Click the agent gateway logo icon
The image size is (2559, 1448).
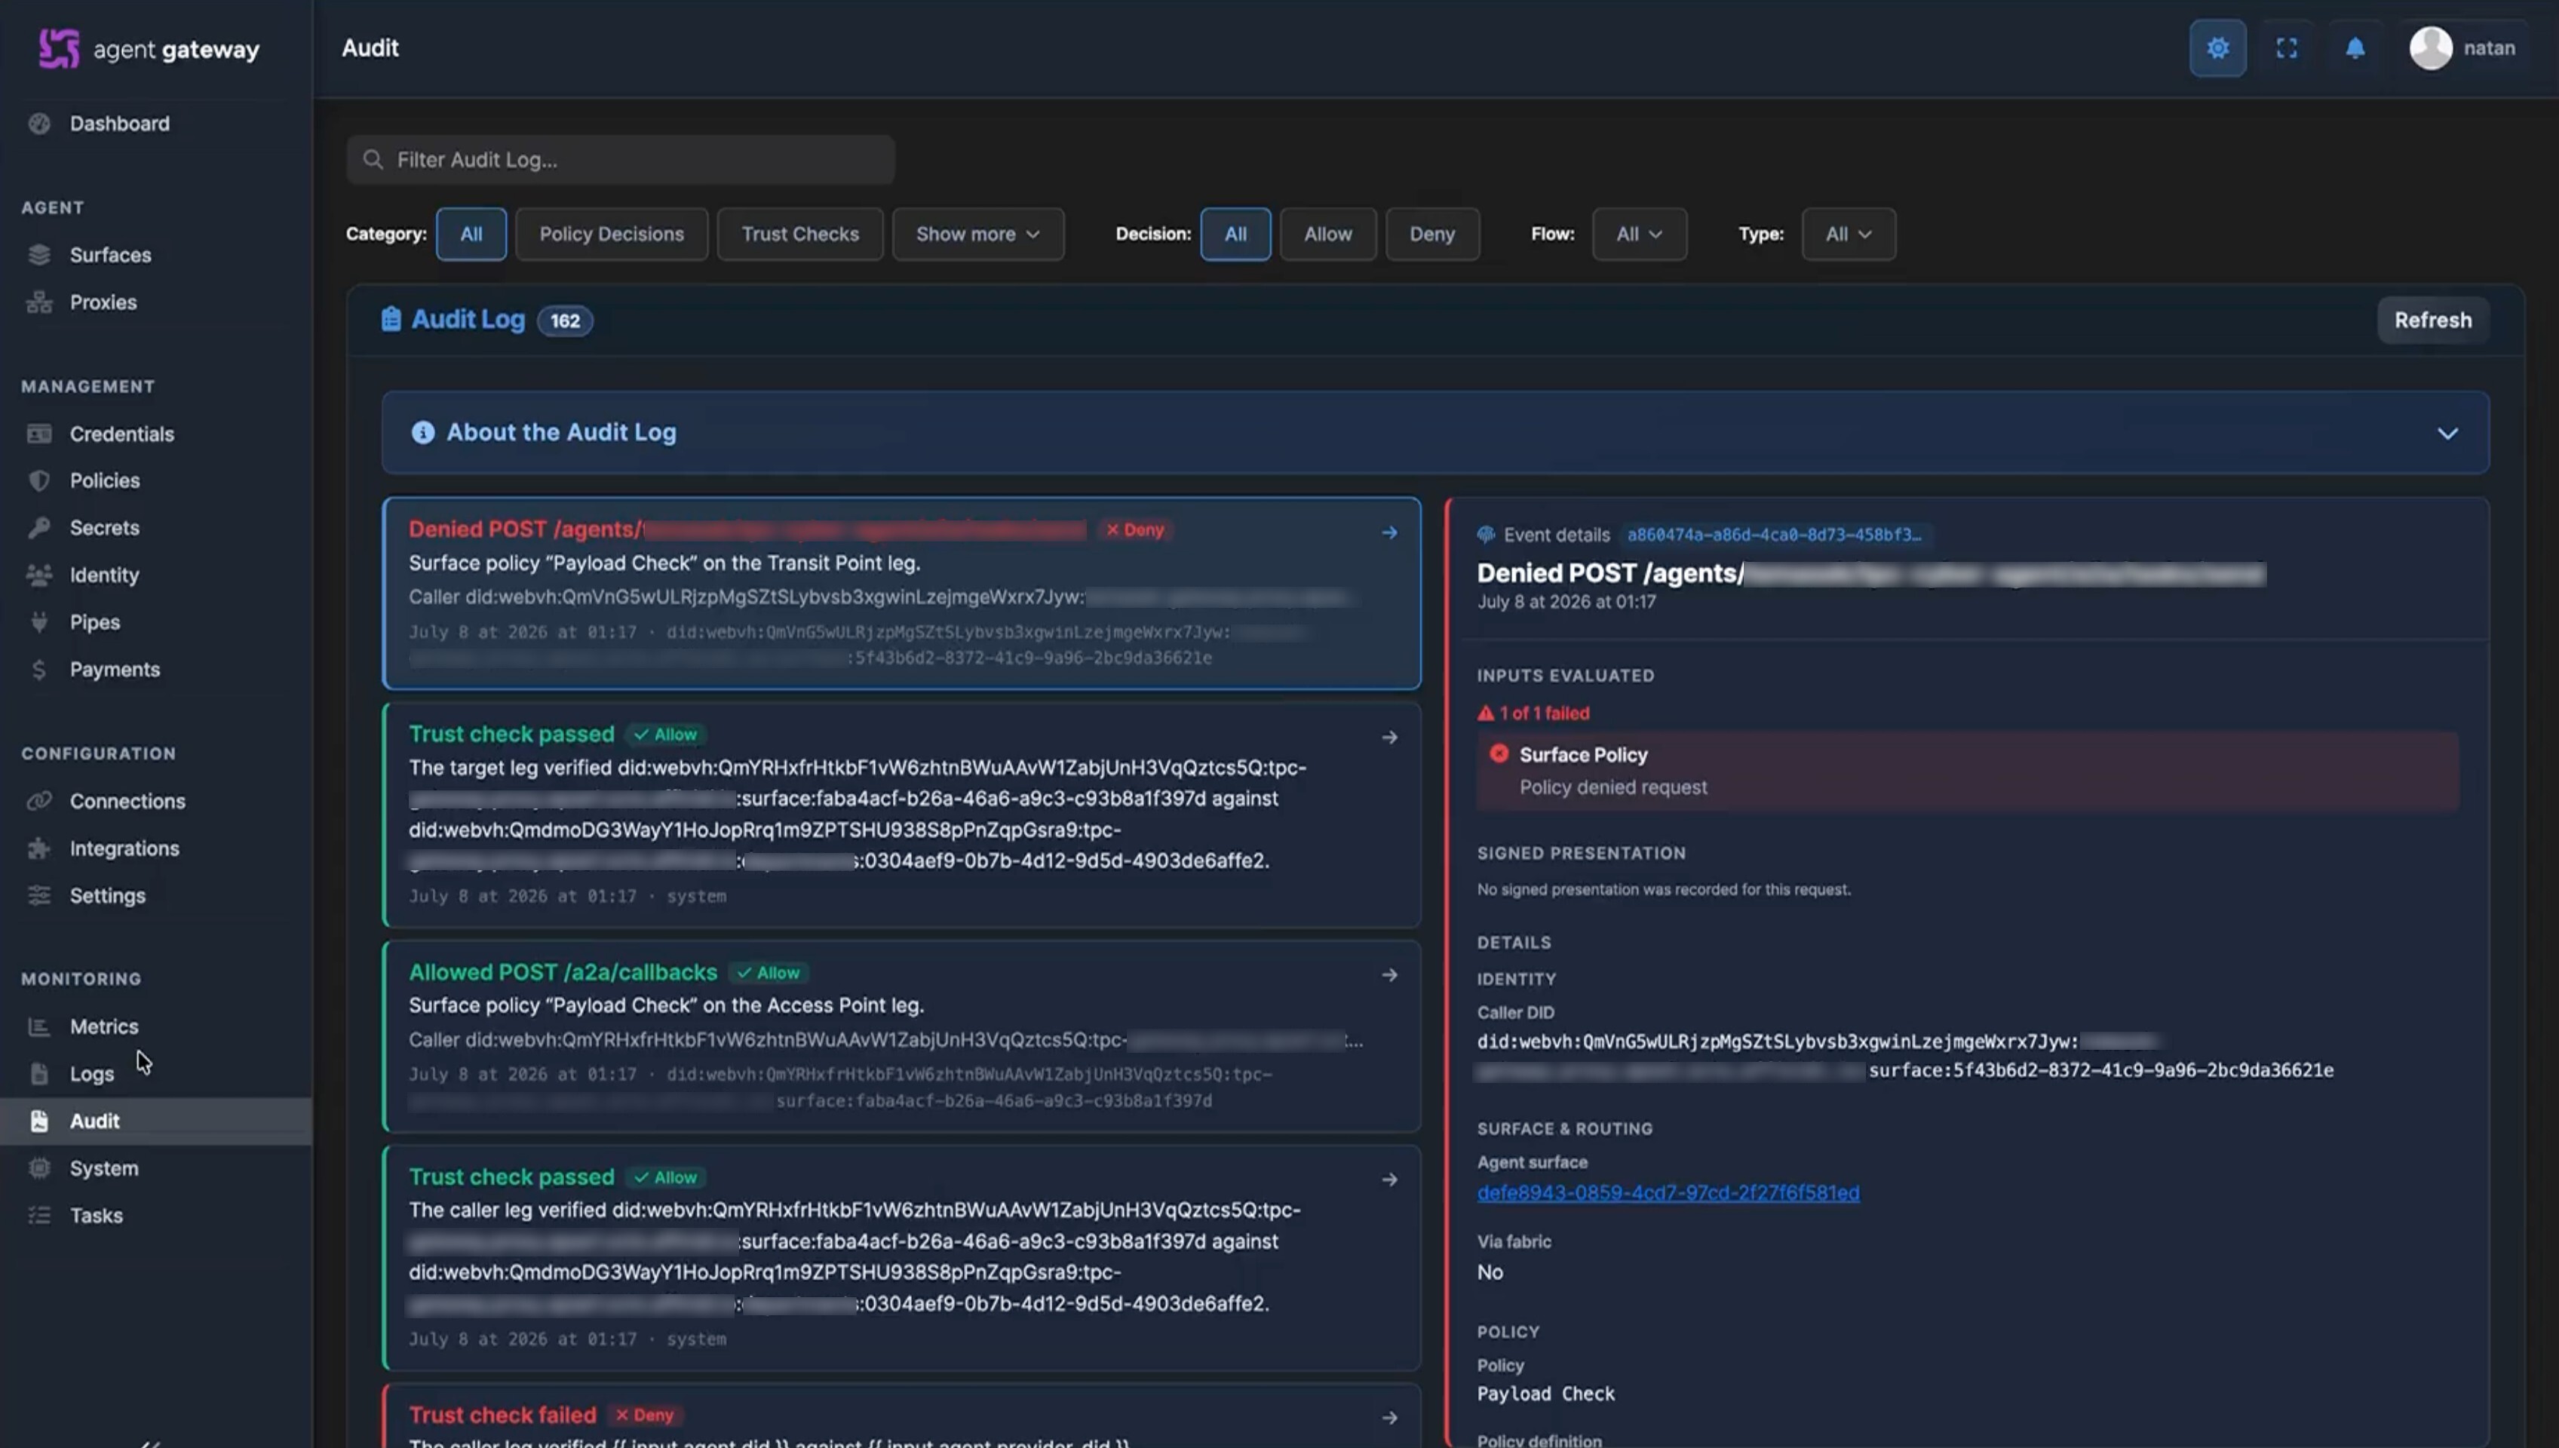(x=59, y=48)
